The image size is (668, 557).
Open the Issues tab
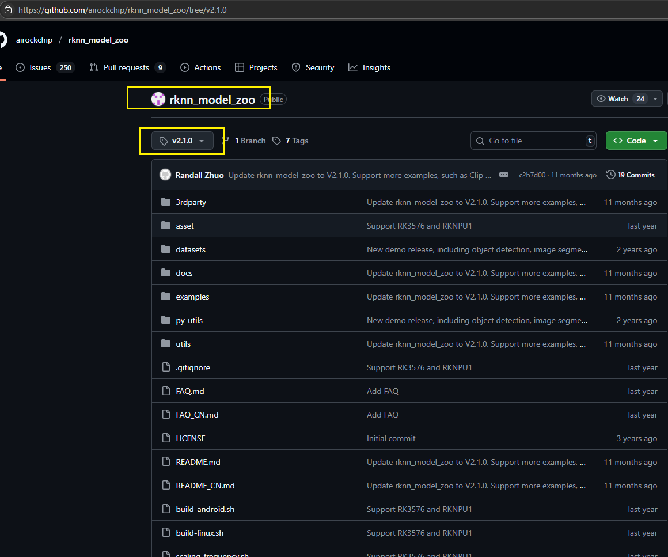[45, 67]
